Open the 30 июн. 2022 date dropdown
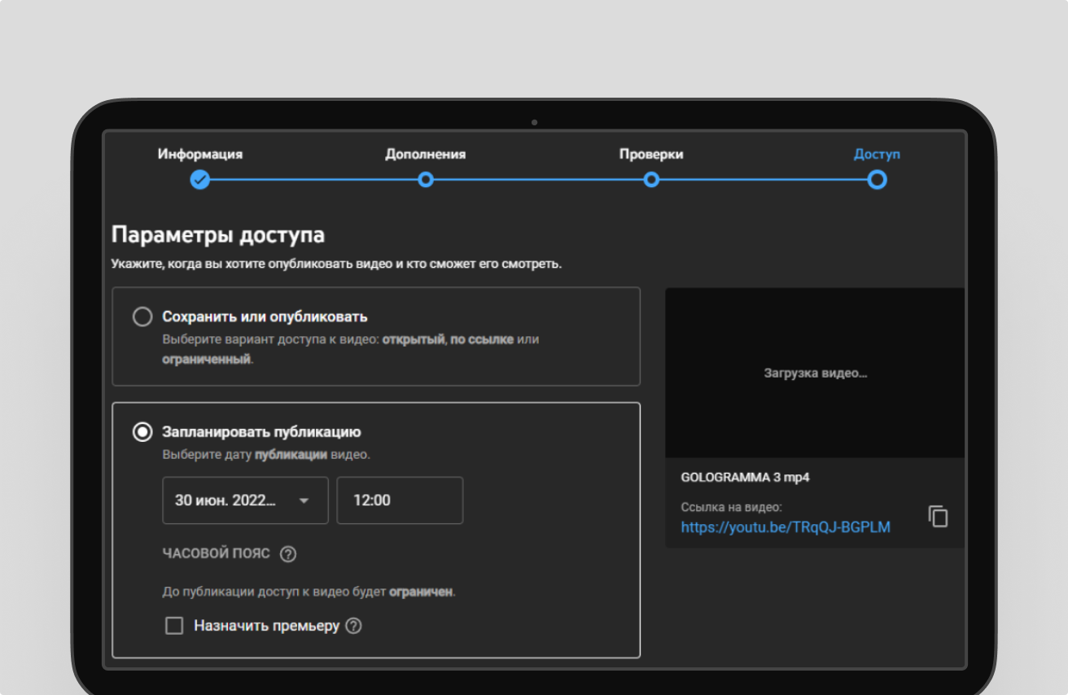This screenshot has height=695, width=1068. (246, 500)
